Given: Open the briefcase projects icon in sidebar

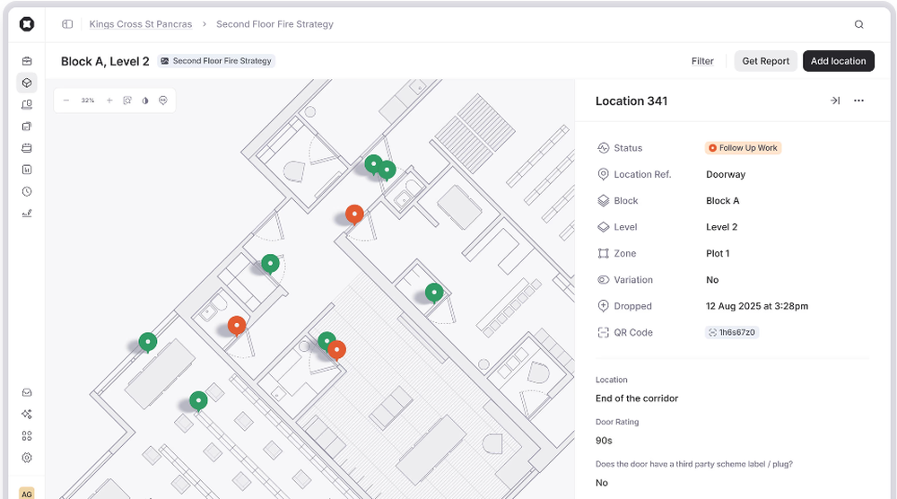Looking at the screenshot, I should (x=27, y=61).
